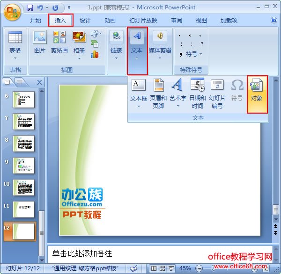Screen dimensions: 281x274
Task: Open the Office button menu
Action: tap(12, 13)
